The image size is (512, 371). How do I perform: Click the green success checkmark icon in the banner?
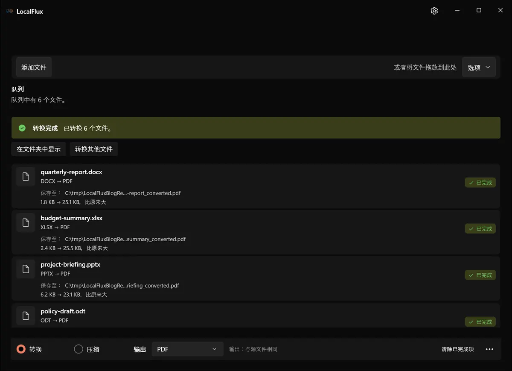click(22, 128)
